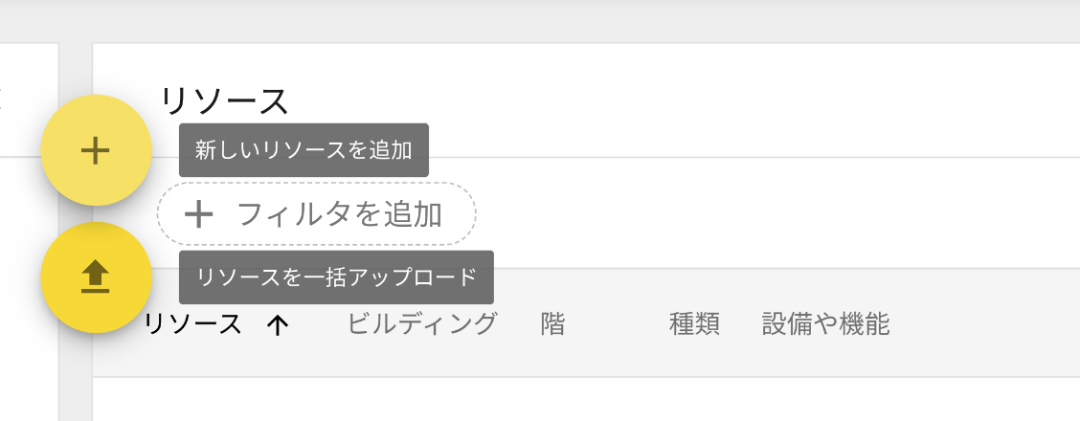Click the plus icon inside the filter chip
This screenshot has height=421, width=1080.
[198, 214]
